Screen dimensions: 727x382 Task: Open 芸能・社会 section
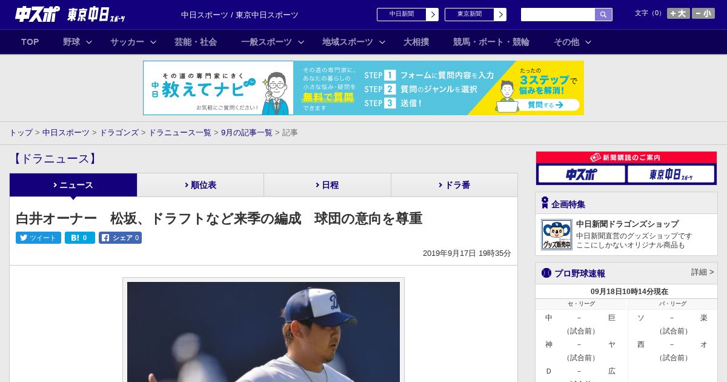click(x=196, y=42)
